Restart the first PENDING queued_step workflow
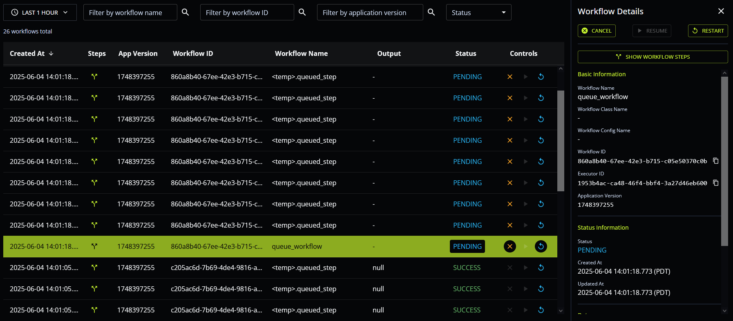The image size is (733, 321). pyautogui.click(x=541, y=77)
